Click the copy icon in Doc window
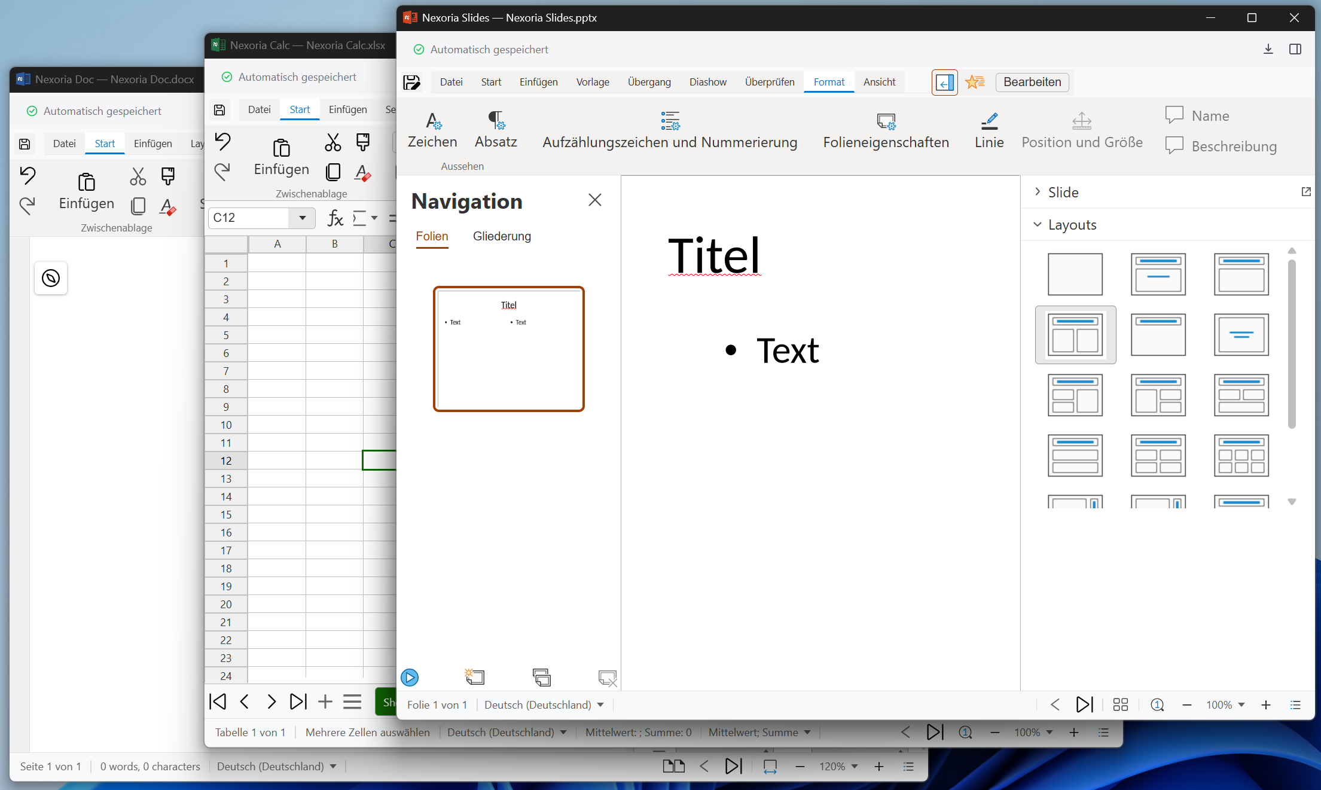 138,206
